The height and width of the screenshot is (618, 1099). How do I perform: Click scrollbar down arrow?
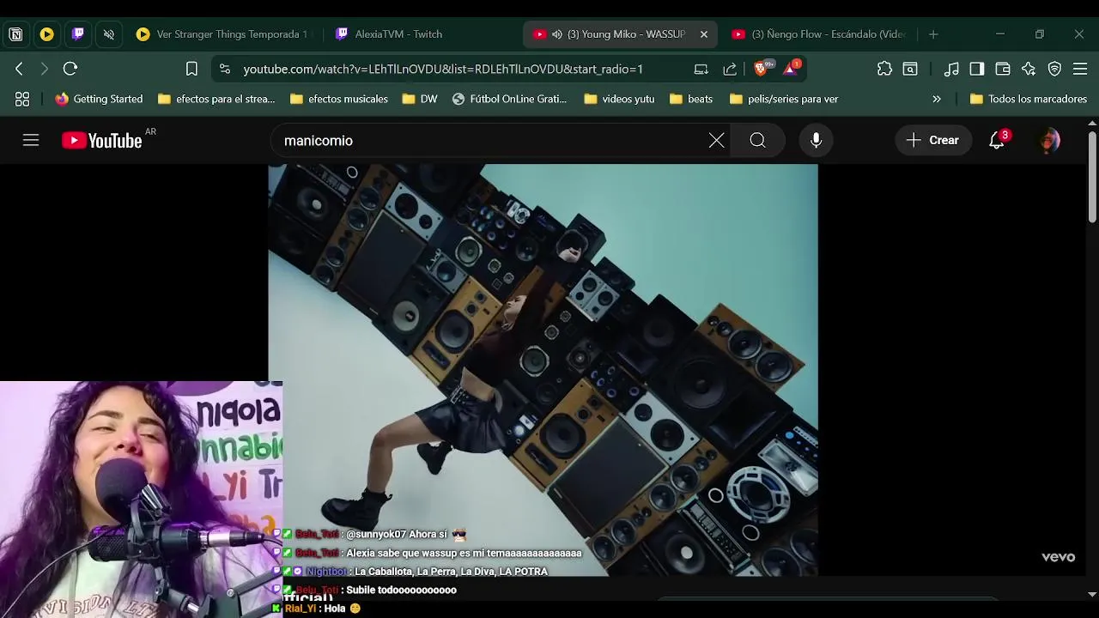click(1092, 594)
